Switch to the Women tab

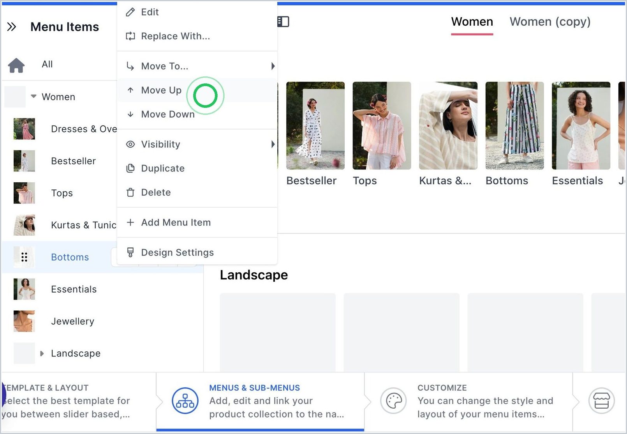tap(472, 22)
